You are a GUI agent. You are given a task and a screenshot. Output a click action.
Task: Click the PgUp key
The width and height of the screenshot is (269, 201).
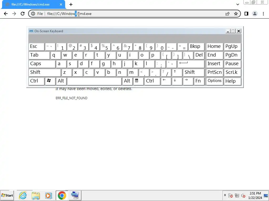click(x=232, y=47)
